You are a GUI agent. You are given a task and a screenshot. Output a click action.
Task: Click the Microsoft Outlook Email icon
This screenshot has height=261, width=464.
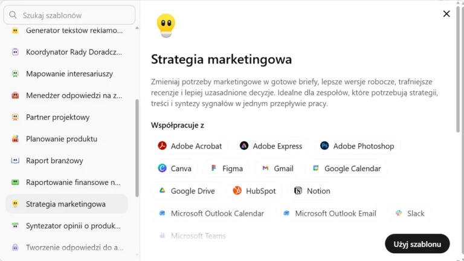click(286, 213)
